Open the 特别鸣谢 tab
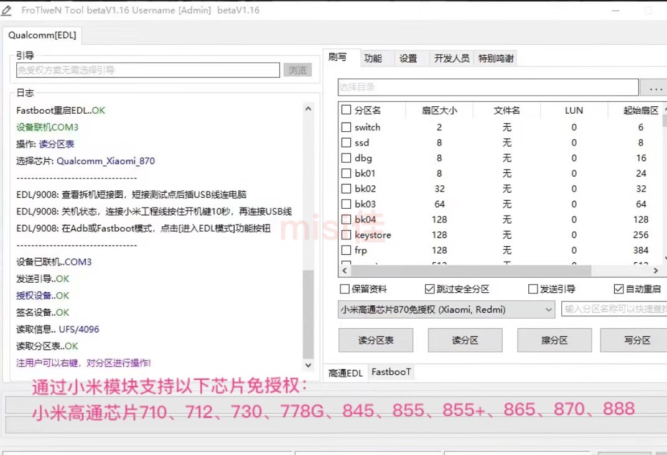The image size is (667, 455). point(495,58)
